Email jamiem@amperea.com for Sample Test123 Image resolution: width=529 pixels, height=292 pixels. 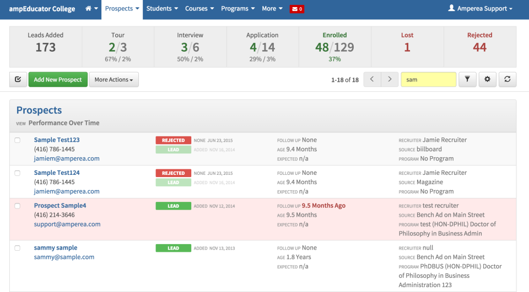[67, 158]
